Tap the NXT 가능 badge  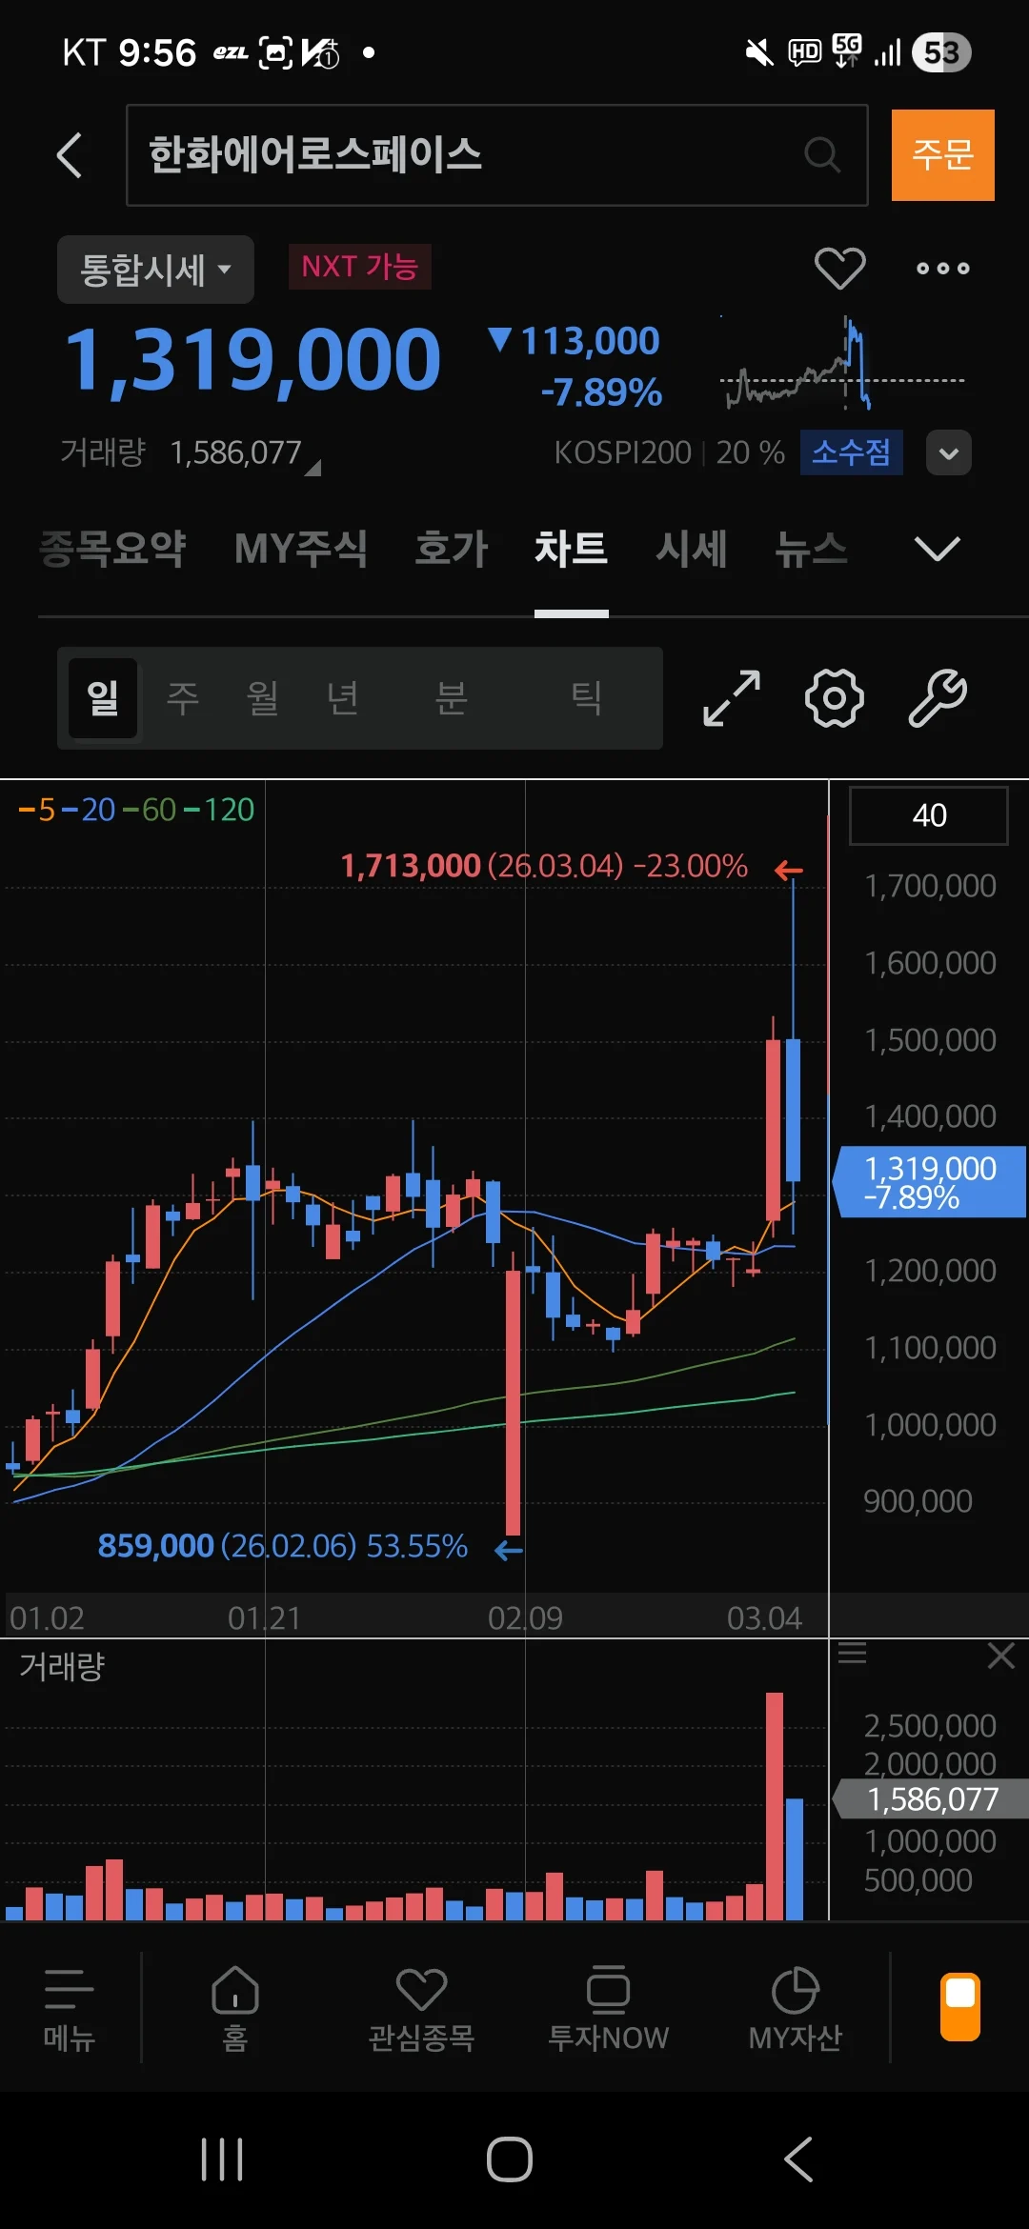click(x=360, y=267)
